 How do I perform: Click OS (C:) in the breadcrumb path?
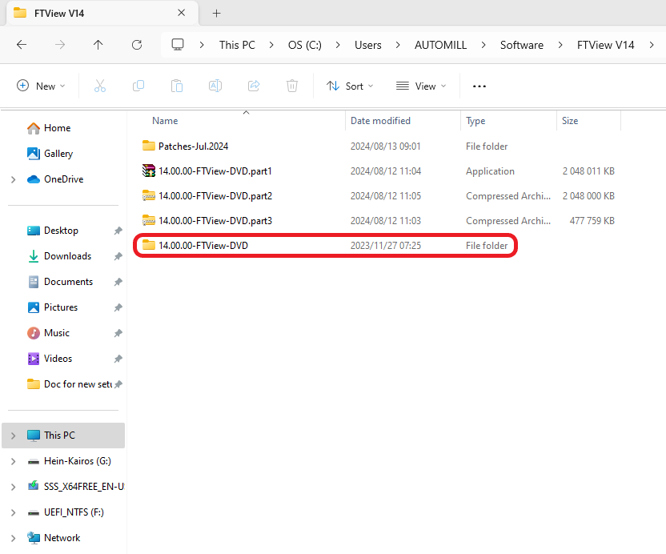pyautogui.click(x=304, y=45)
